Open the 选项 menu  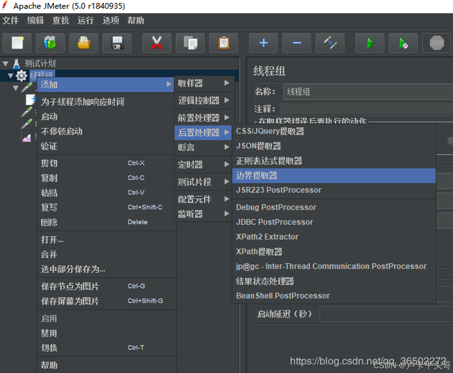coord(111,21)
